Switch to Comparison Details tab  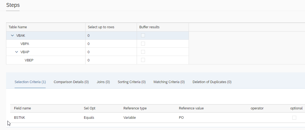click(71, 82)
